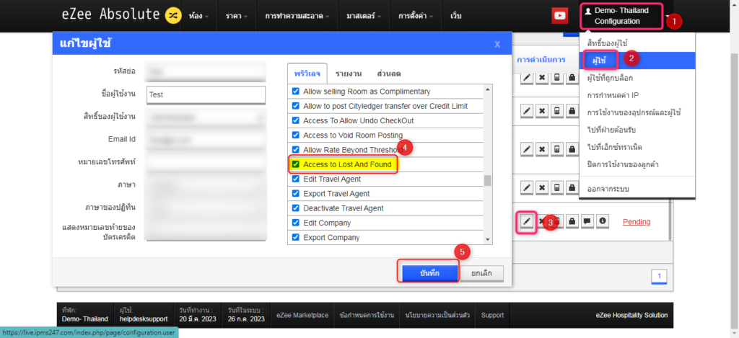Toggle Allow to post Cityledger transfer over Credit Limit
The image size is (739, 338).
click(296, 106)
